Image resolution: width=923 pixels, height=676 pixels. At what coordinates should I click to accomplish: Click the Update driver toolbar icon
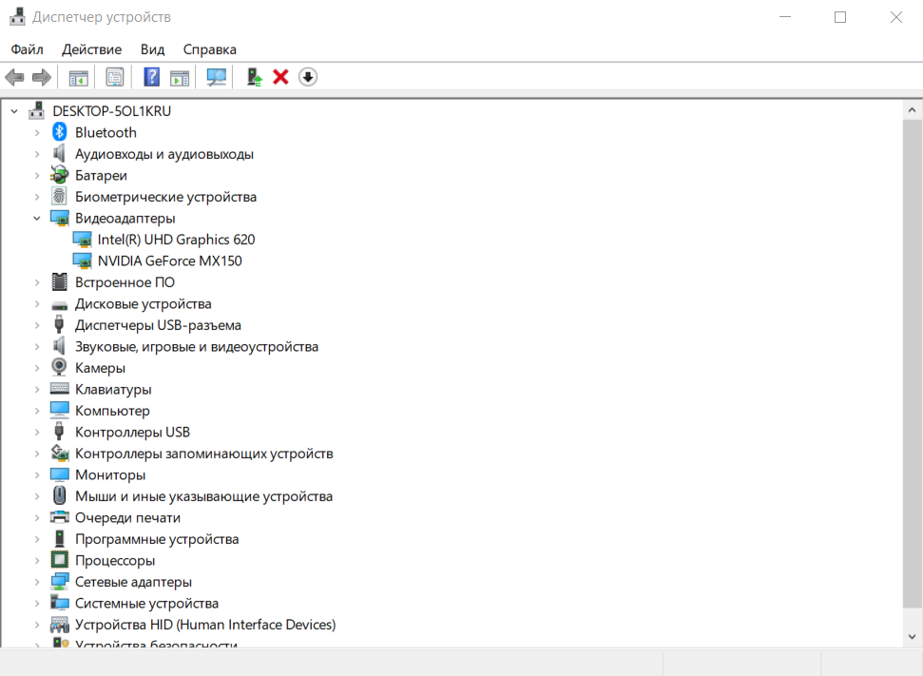tap(254, 77)
